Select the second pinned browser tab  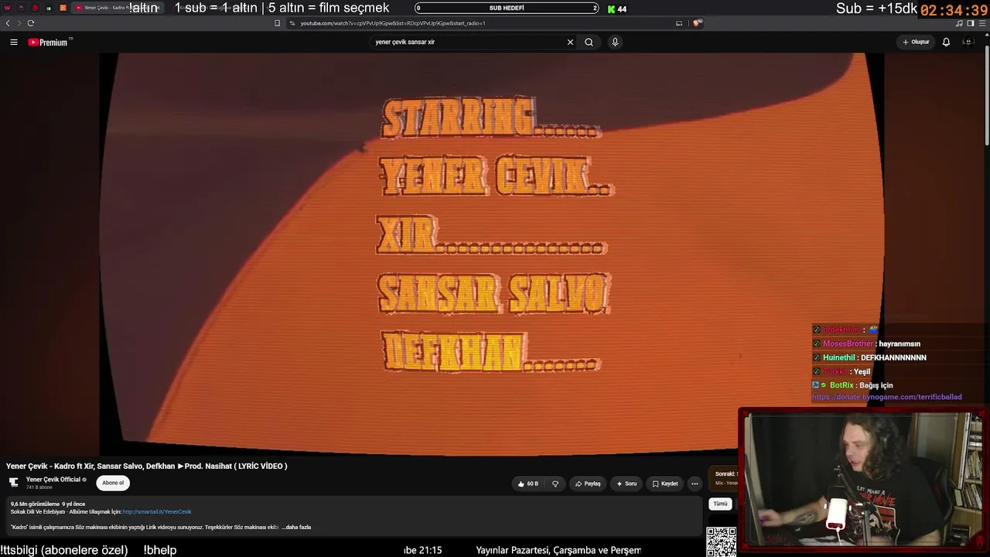(x=22, y=8)
